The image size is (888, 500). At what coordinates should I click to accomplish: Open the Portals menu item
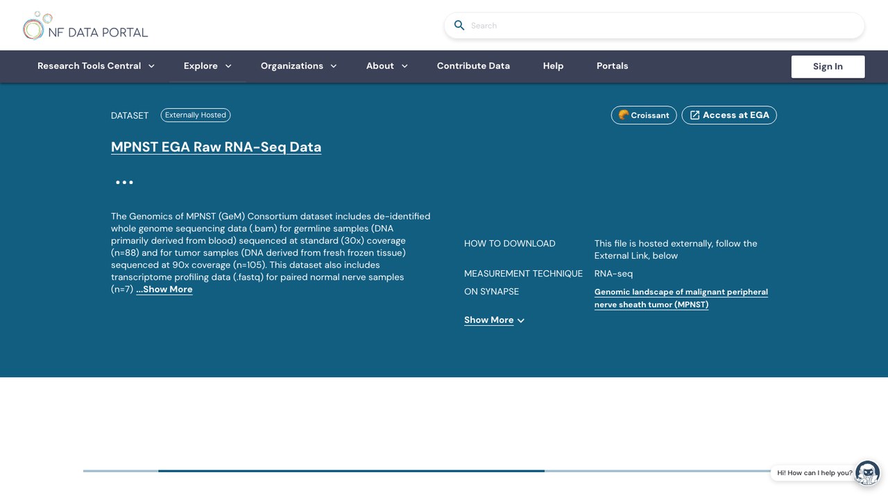click(612, 66)
